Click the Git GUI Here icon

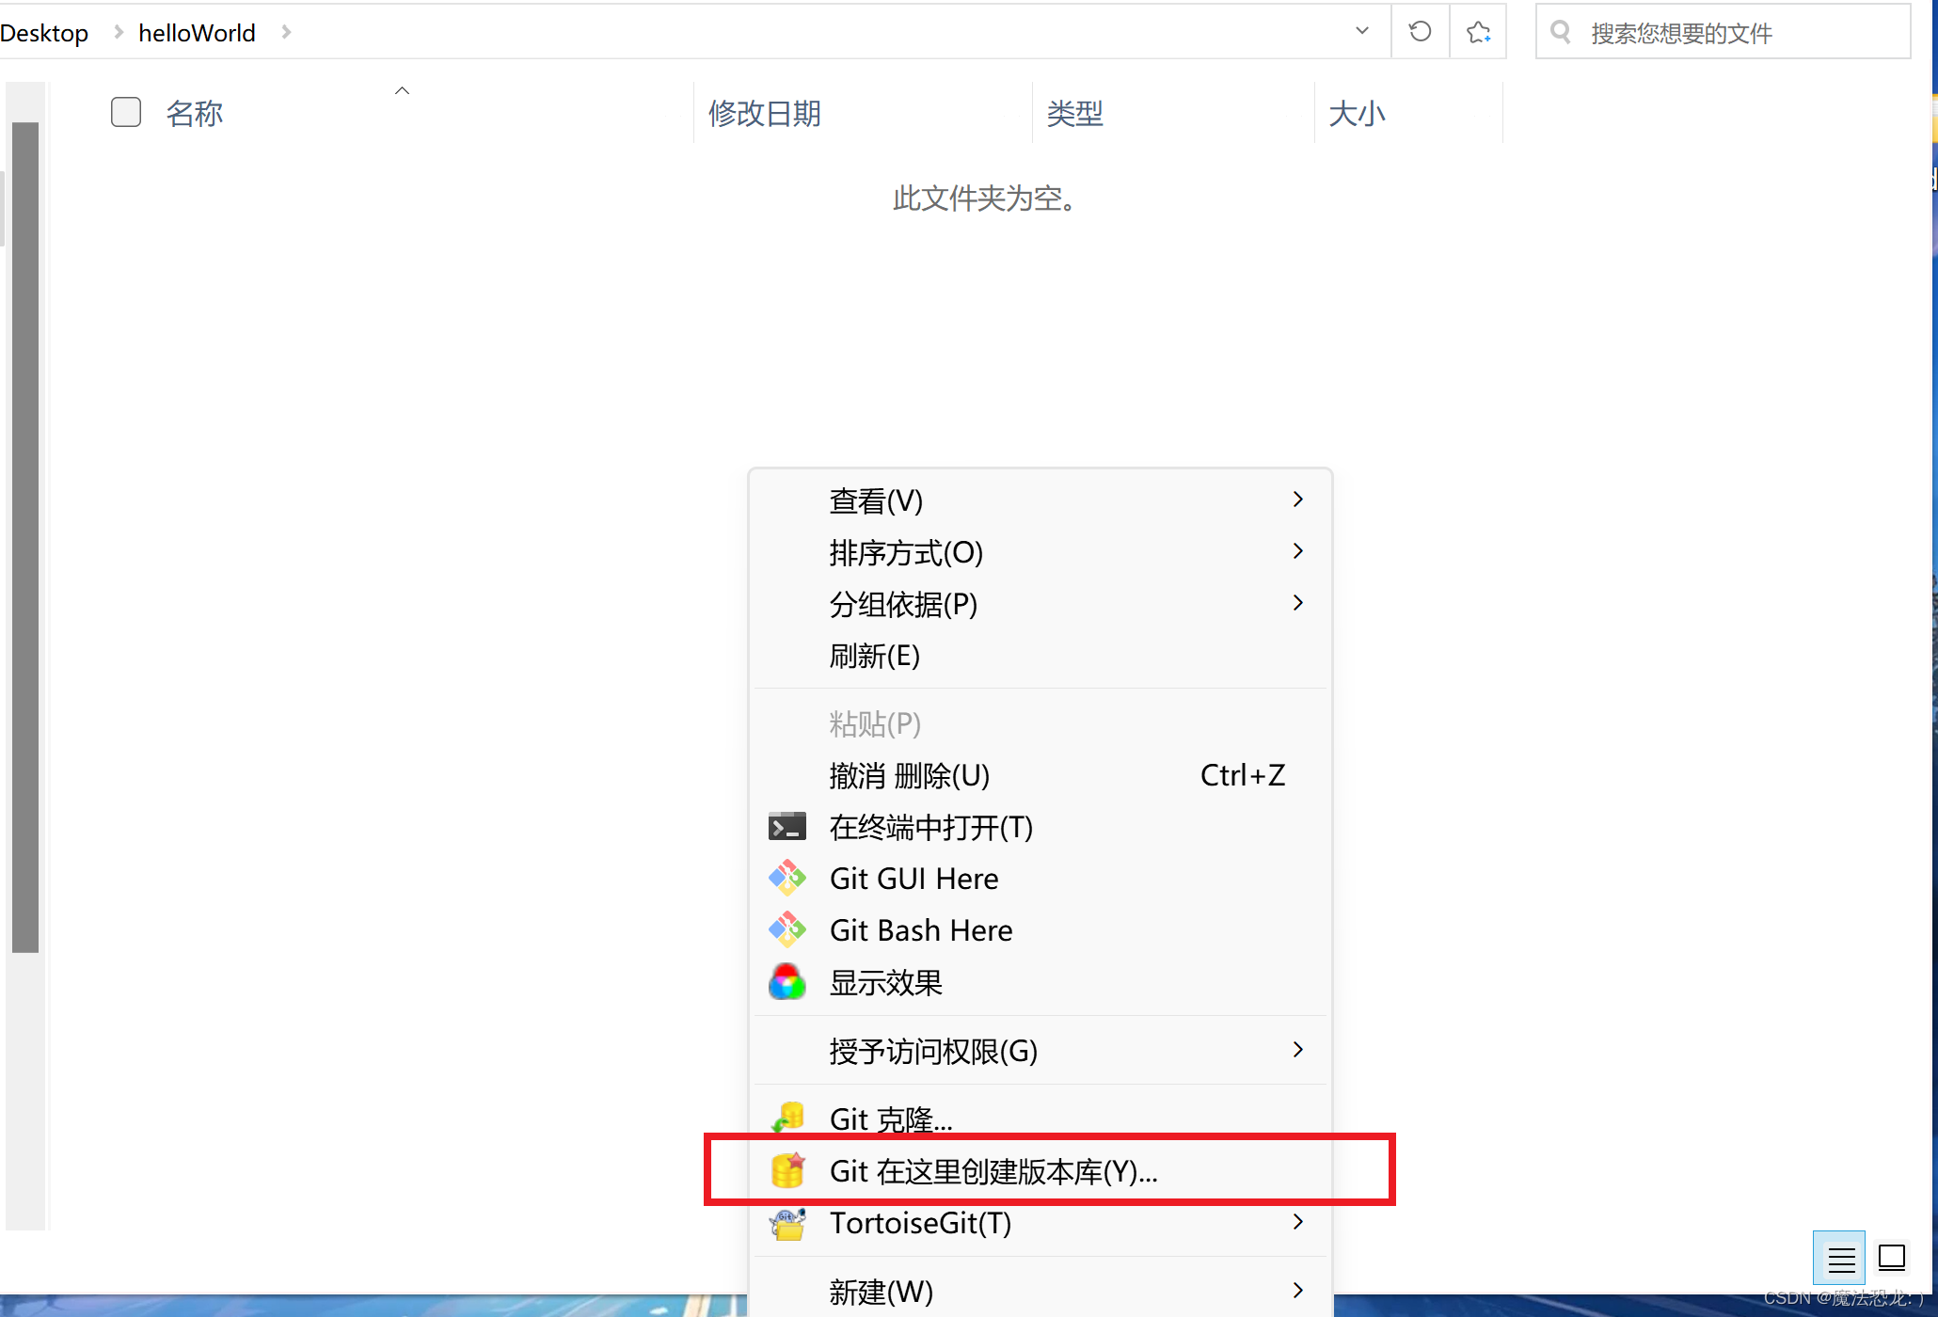pos(786,878)
